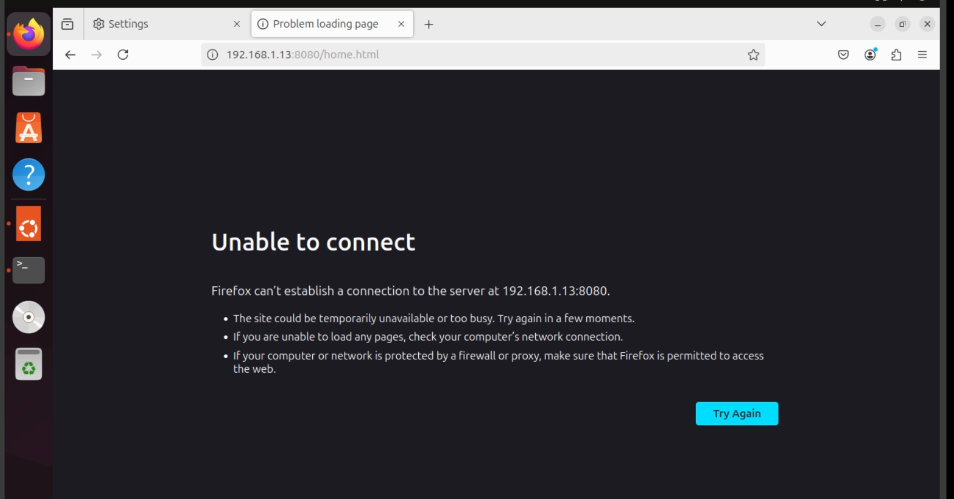
Task: Close the Settings tab
Action: coord(236,24)
